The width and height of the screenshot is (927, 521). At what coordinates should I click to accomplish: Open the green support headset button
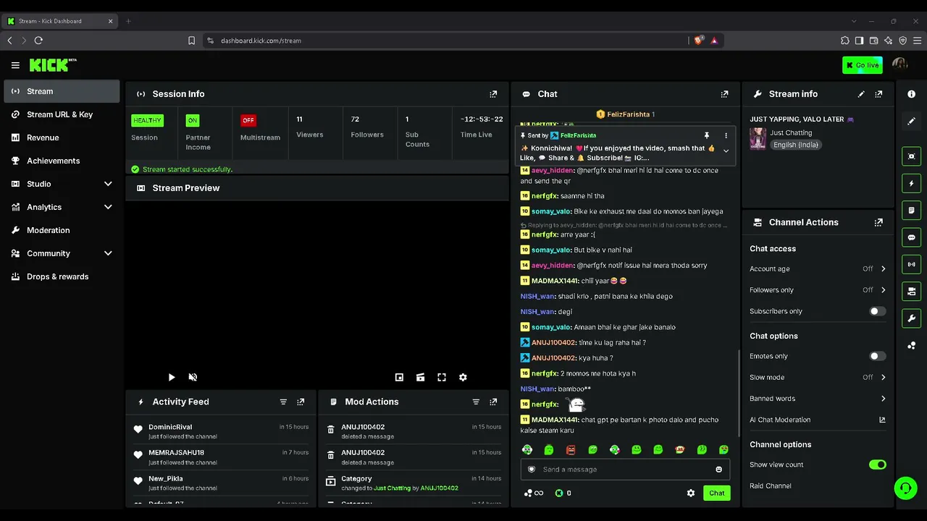pos(905,488)
